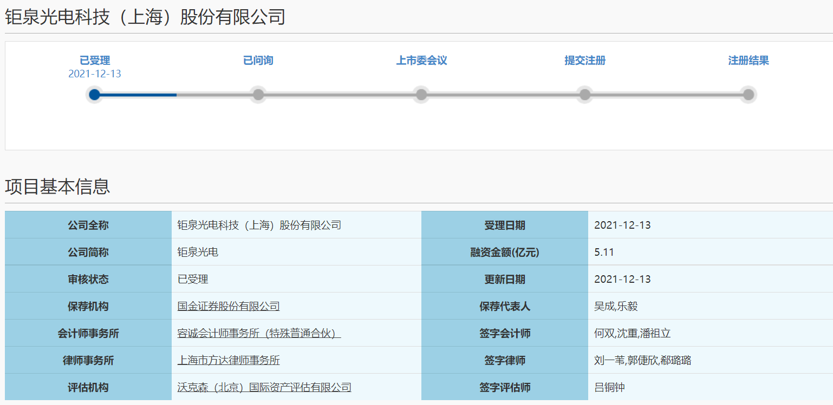Click the 已问询 progress step dot
Screen dimensions: 833x405
point(258,95)
